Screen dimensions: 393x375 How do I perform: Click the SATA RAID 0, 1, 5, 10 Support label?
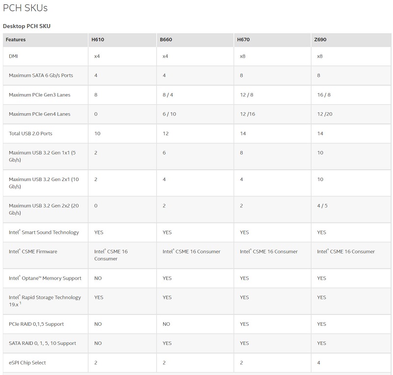[x=42, y=343]
